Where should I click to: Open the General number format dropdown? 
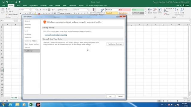(x=87, y=10)
